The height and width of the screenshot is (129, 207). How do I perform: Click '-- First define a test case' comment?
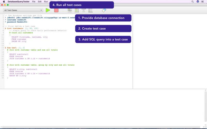[x=20, y=26]
